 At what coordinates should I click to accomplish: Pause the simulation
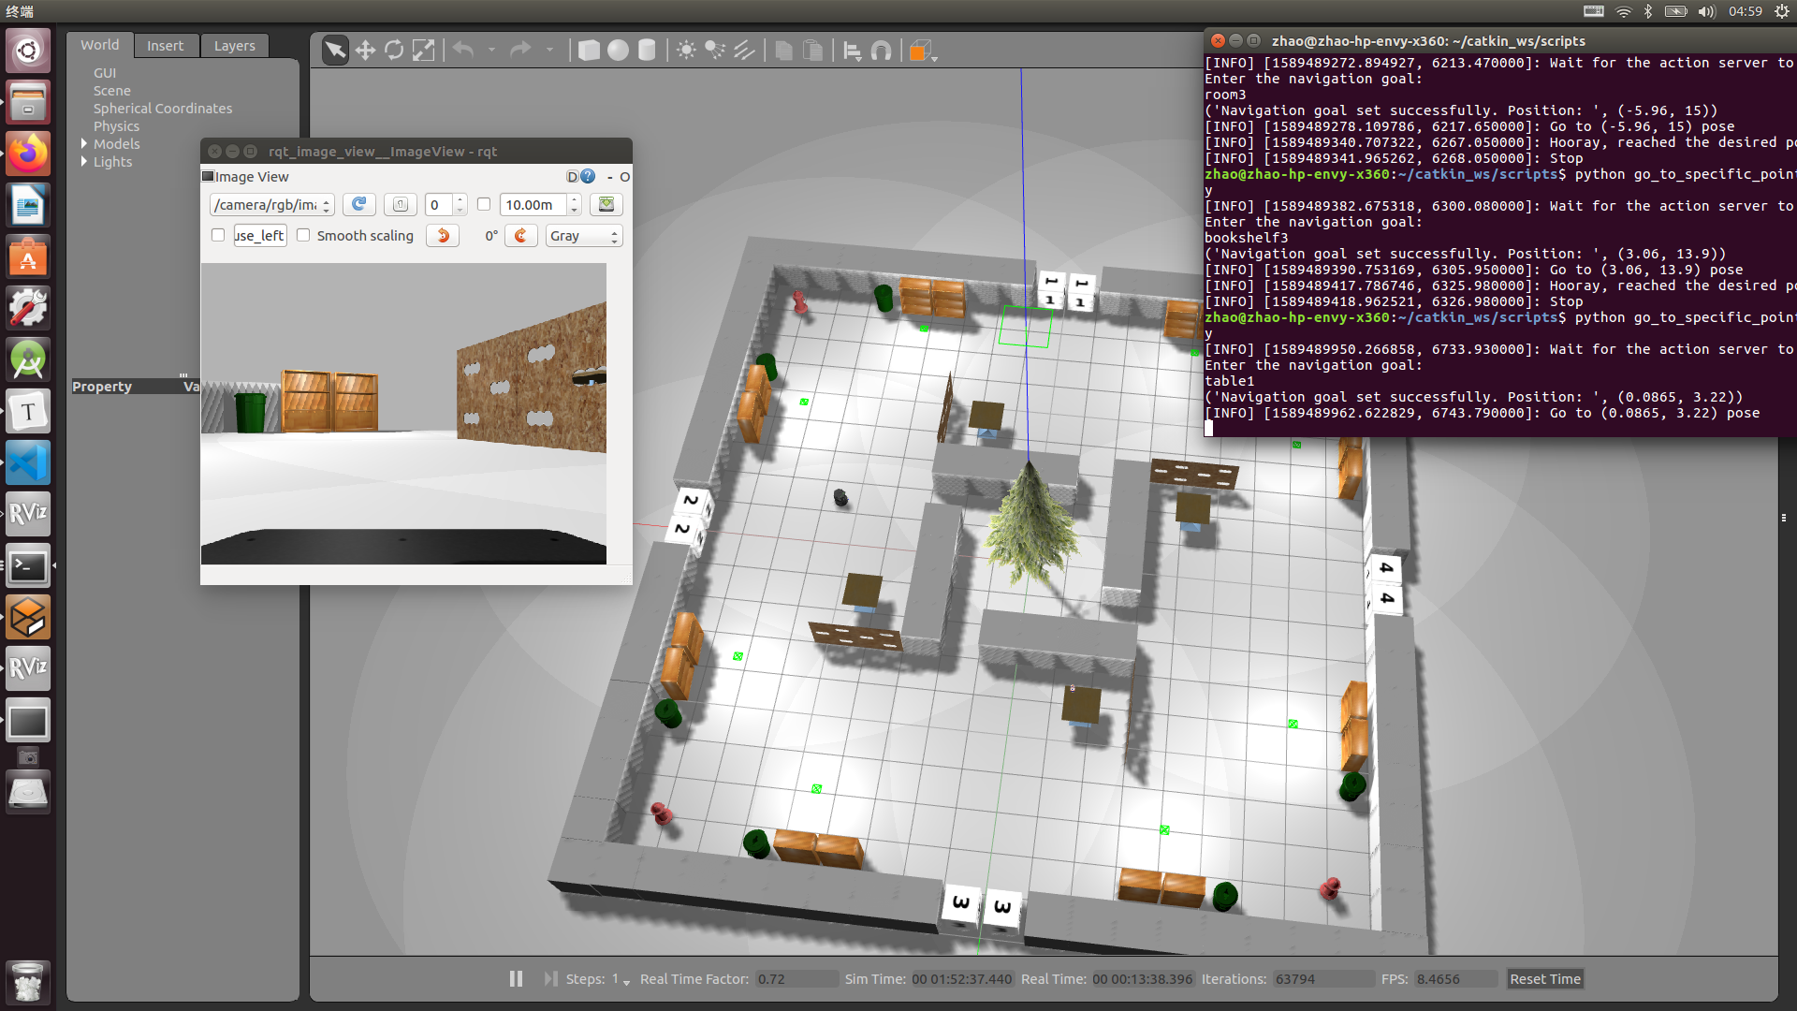click(x=516, y=978)
